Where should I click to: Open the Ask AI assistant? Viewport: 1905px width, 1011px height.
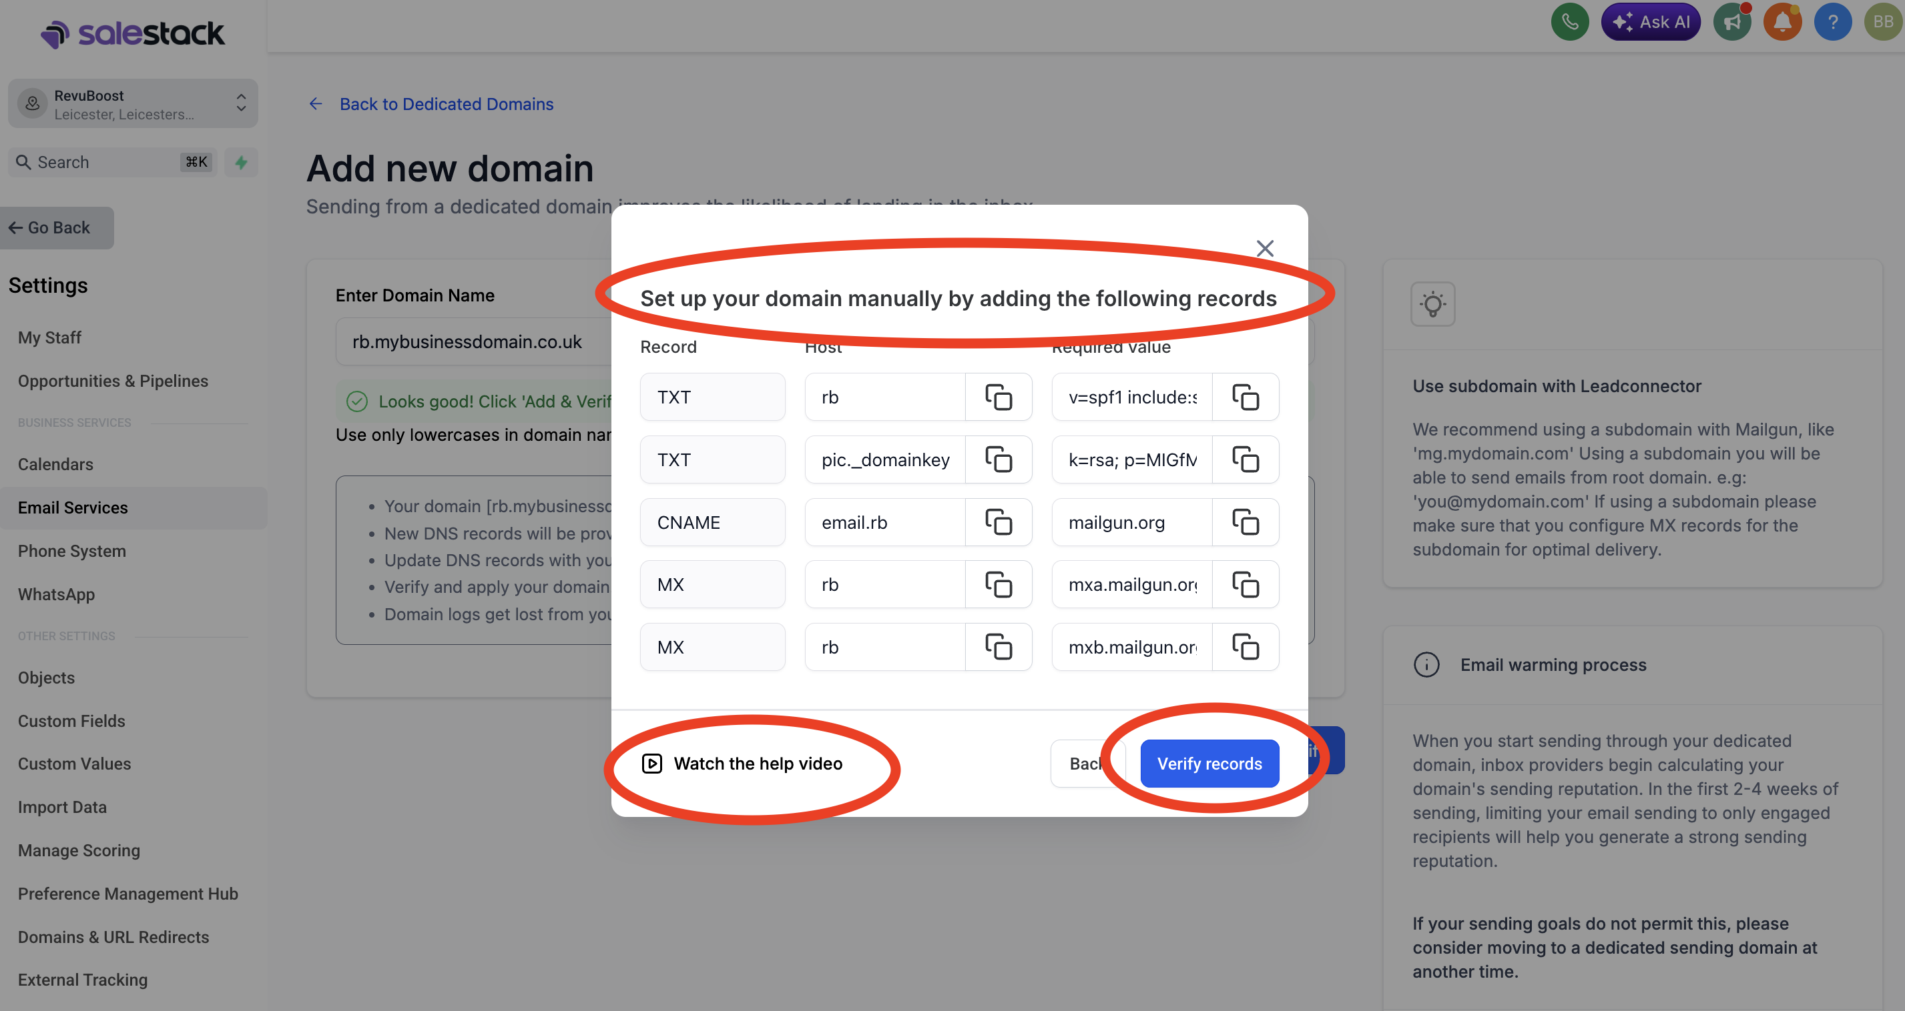coord(1650,22)
